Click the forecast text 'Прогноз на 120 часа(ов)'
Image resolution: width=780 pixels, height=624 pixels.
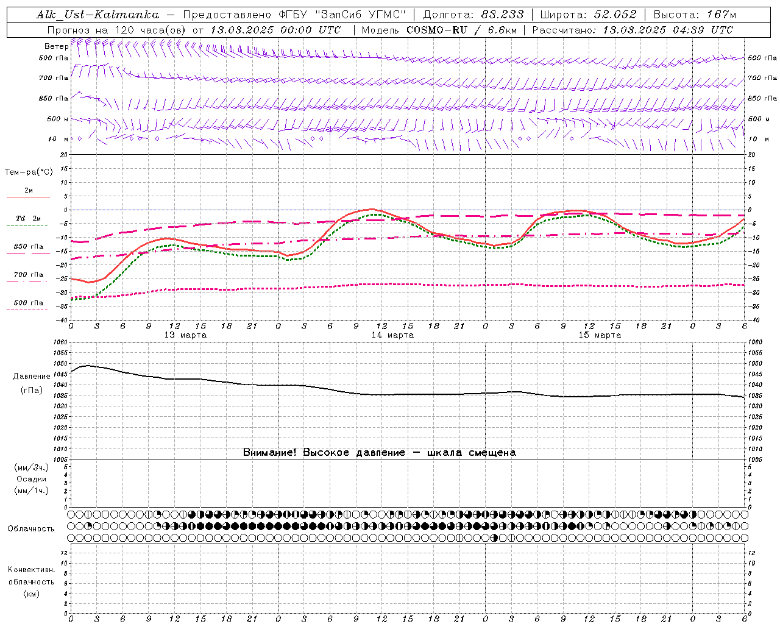(x=118, y=30)
